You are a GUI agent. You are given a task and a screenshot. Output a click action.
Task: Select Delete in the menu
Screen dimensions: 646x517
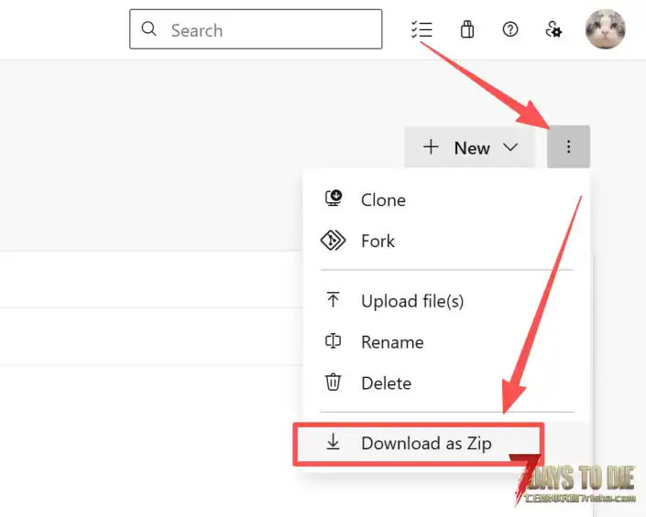coord(386,383)
